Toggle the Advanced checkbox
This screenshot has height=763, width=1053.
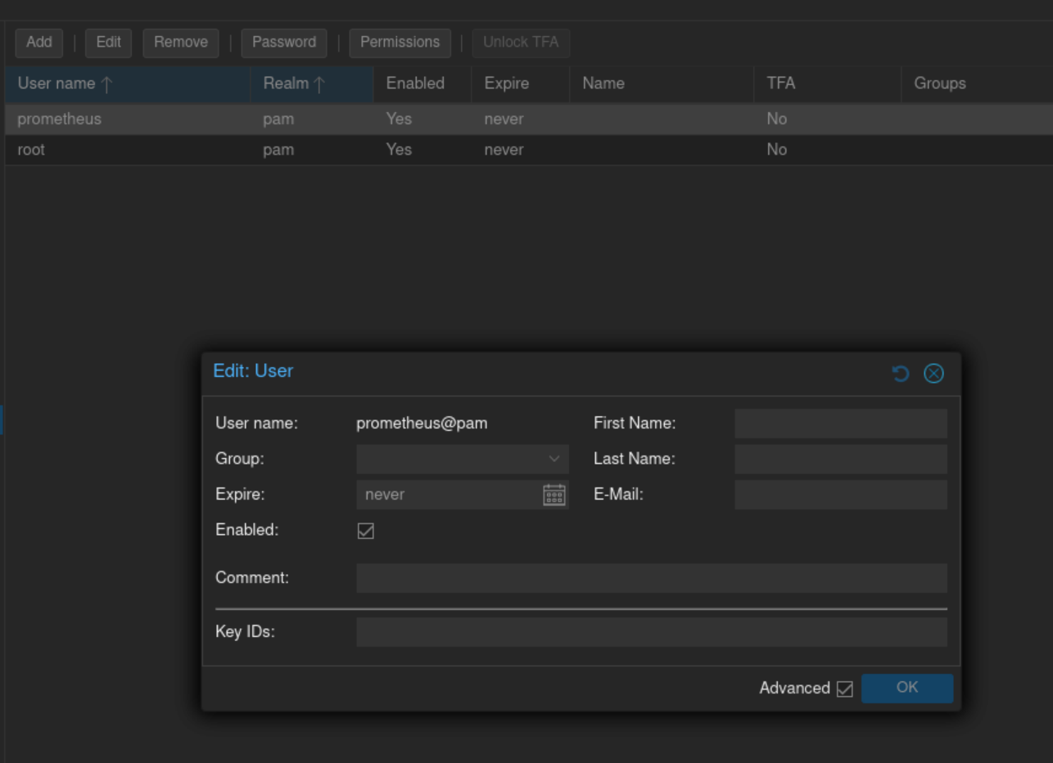coord(845,689)
